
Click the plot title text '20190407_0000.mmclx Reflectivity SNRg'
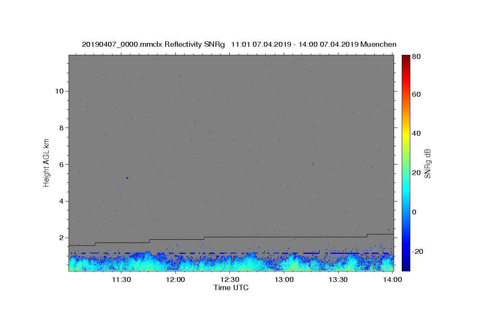(153, 44)
